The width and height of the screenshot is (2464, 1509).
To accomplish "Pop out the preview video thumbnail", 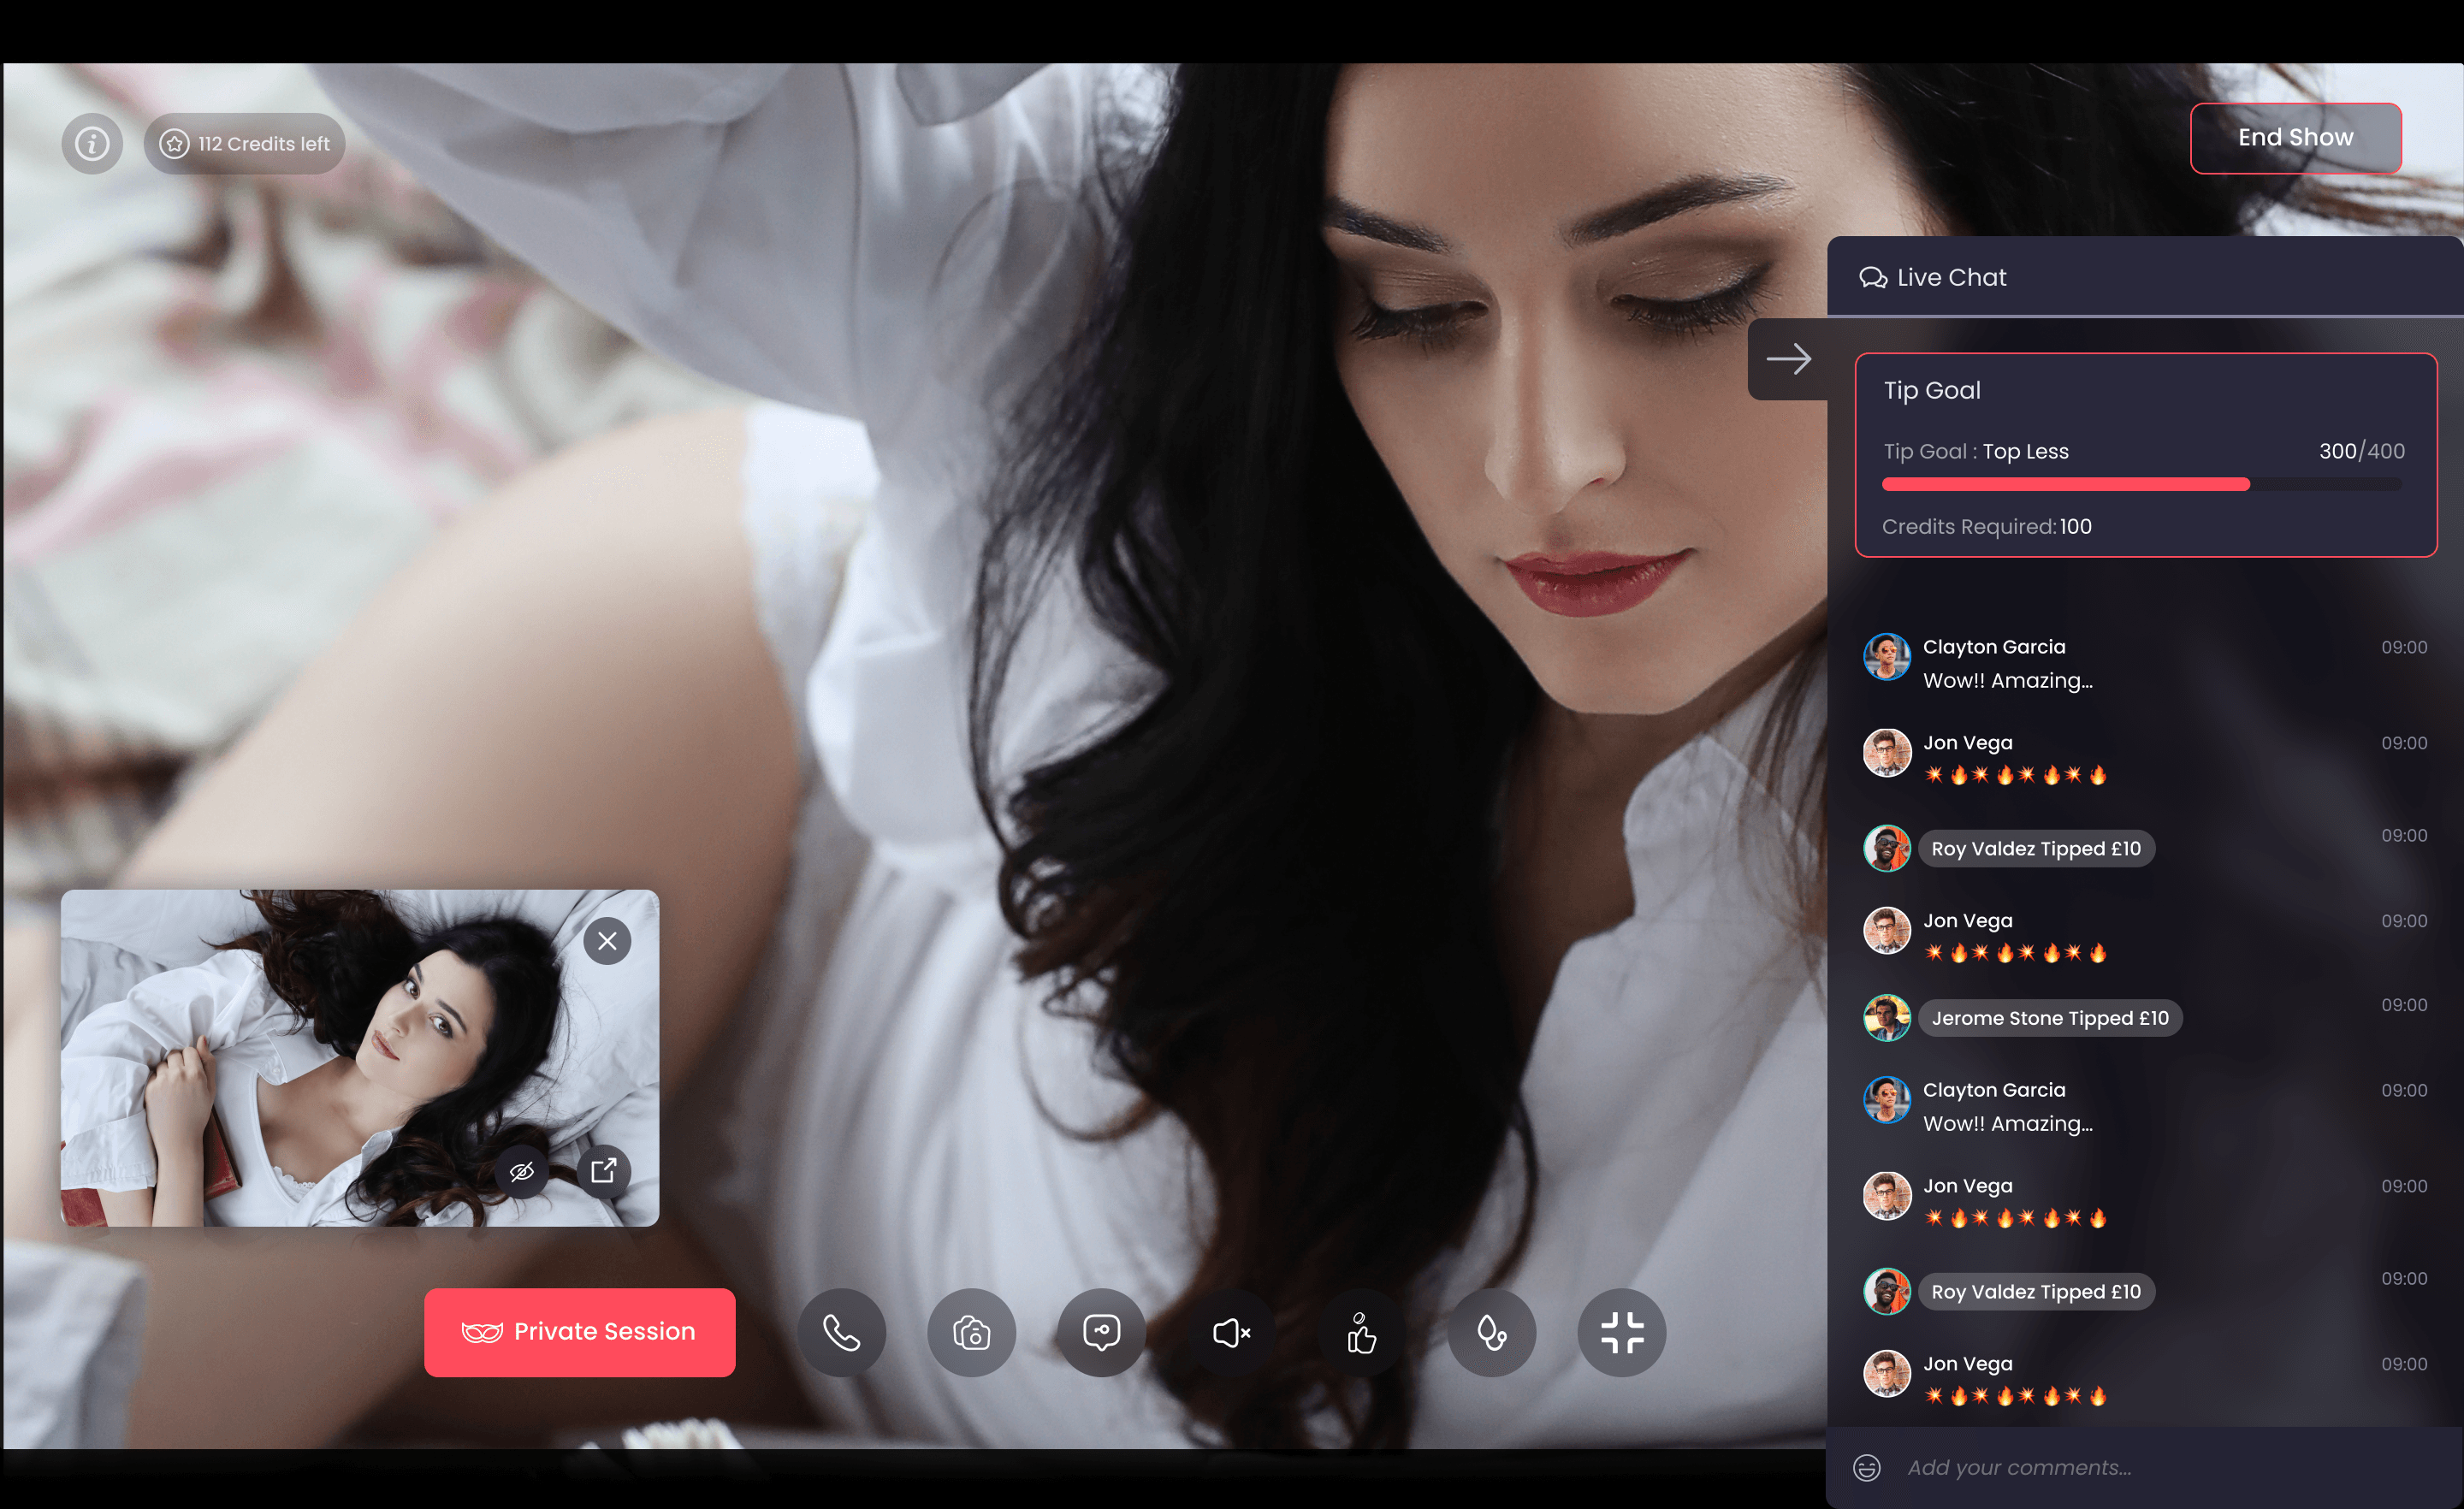I will pos(603,1170).
